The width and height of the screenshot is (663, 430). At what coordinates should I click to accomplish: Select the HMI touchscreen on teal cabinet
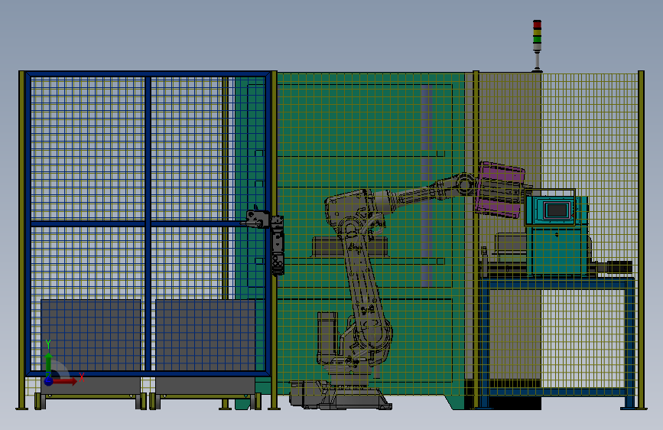pos(556,210)
